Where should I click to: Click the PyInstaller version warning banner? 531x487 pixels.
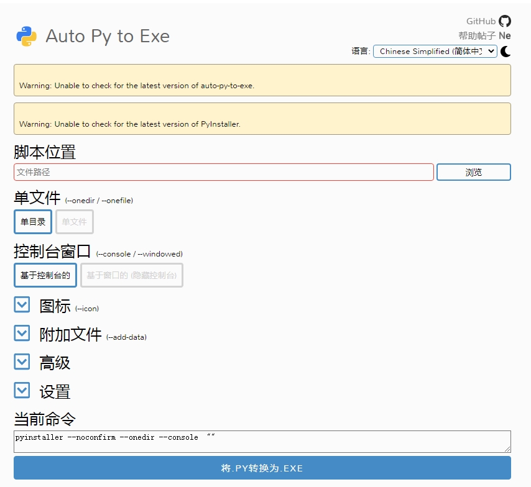tap(262, 119)
